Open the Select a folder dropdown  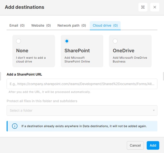82,110
